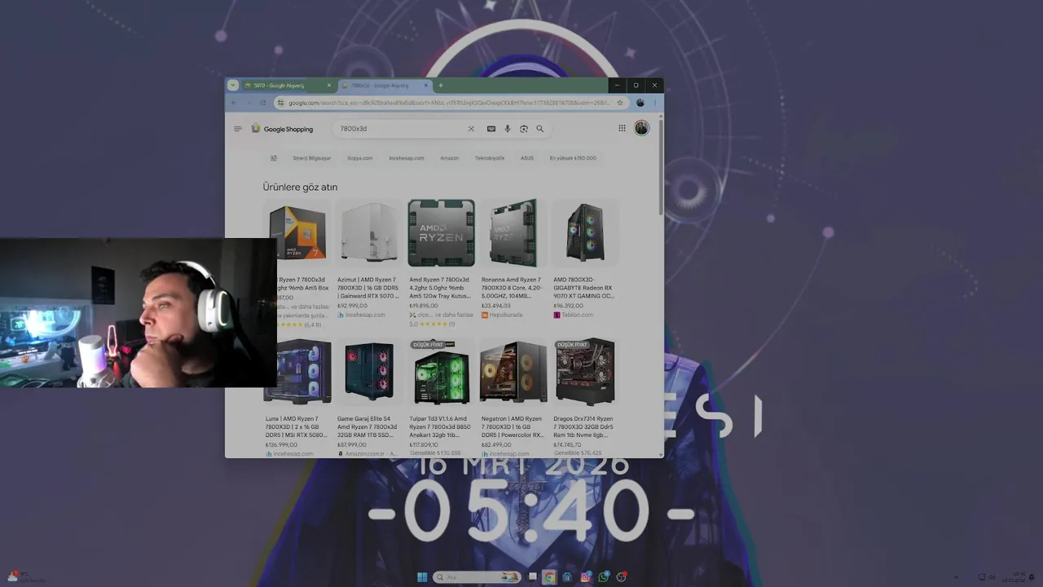Open Chrome profile avatar in toolbar

point(640,103)
